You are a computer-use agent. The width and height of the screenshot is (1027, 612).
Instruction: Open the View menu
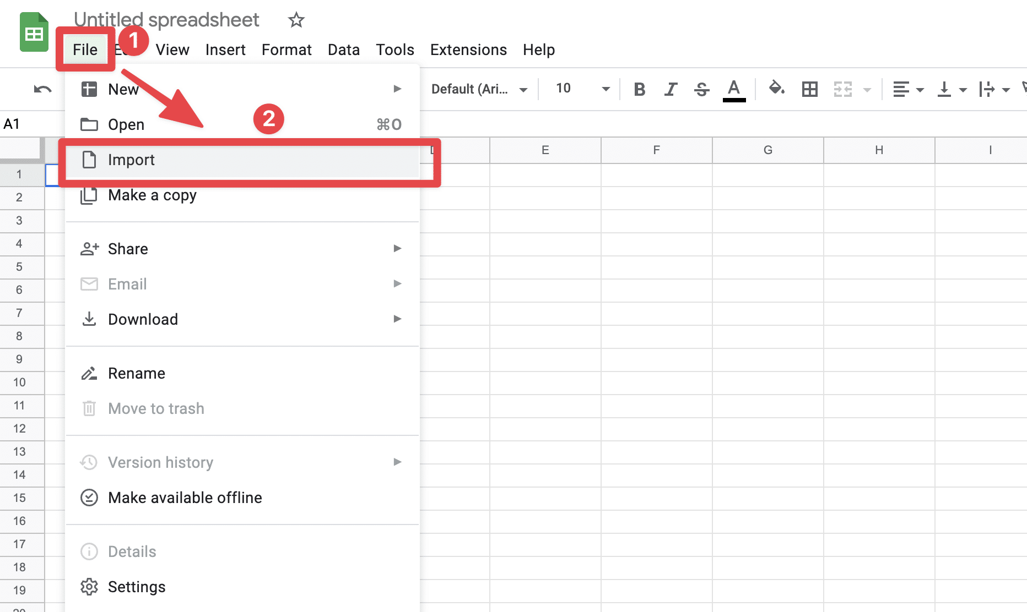click(172, 50)
